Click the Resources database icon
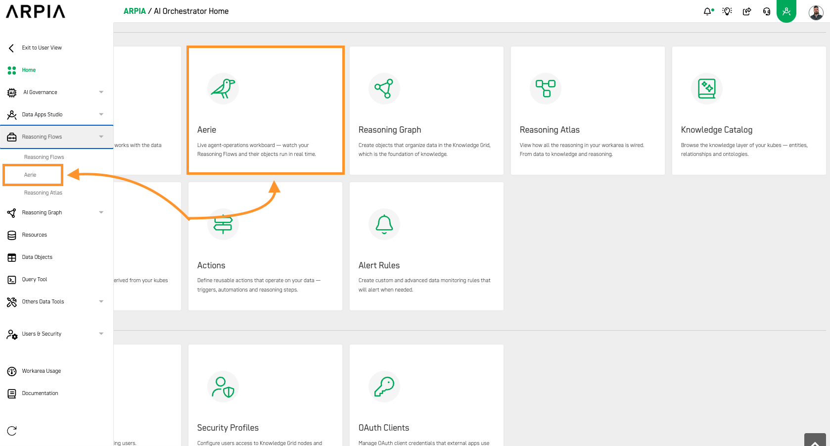The image size is (830, 446). coord(12,235)
